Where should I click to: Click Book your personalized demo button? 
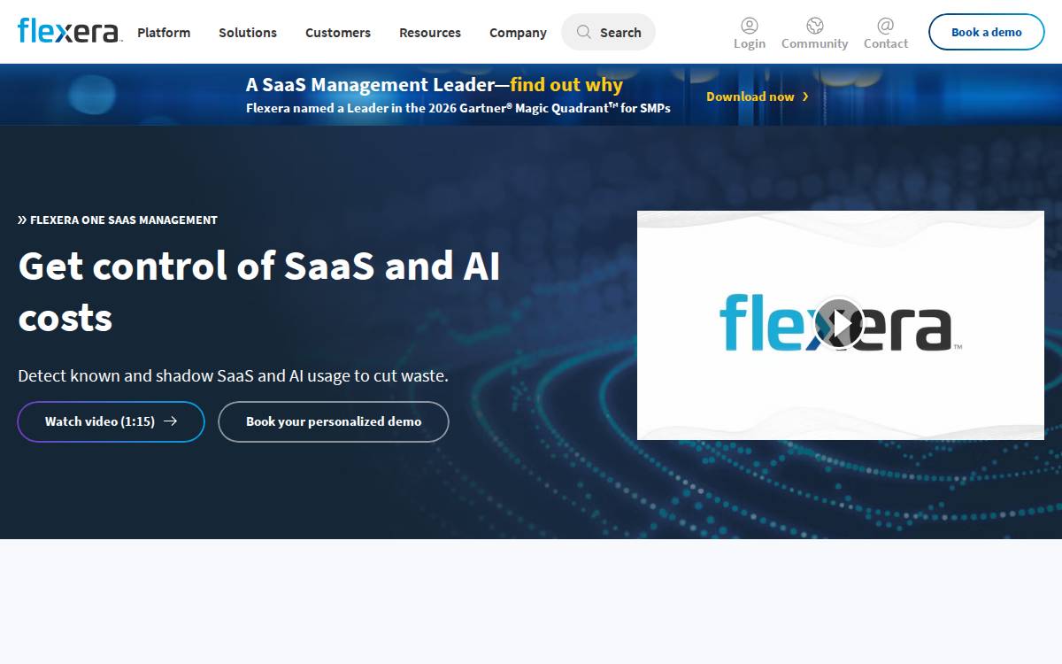tap(334, 421)
